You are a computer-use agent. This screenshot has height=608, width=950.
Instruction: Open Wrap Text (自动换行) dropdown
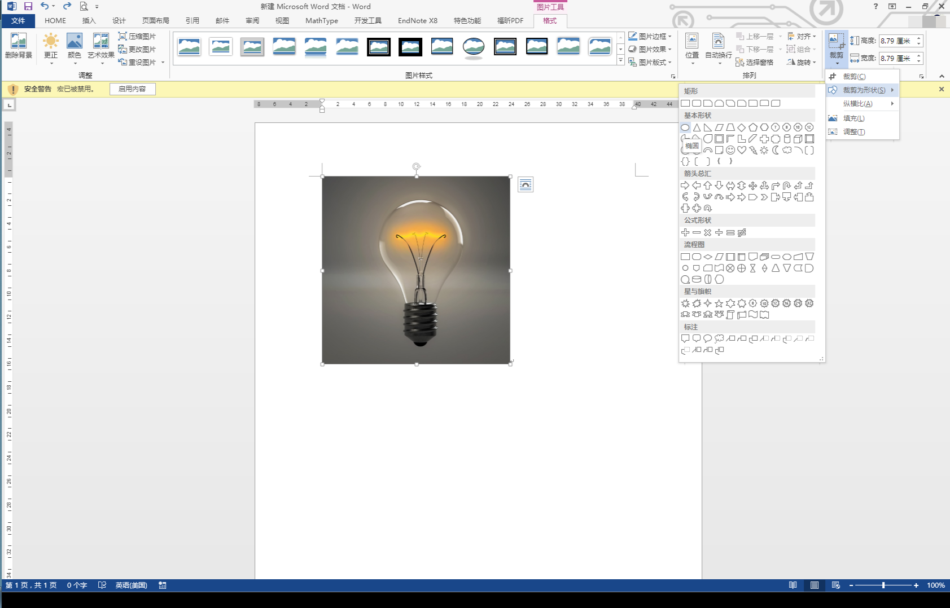[719, 49]
